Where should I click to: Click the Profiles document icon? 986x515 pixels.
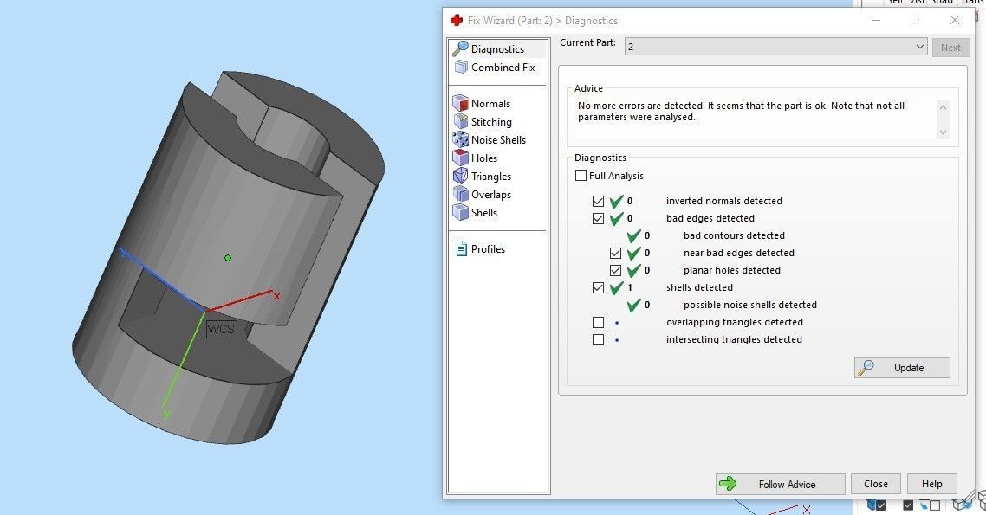click(x=461, y=248)
